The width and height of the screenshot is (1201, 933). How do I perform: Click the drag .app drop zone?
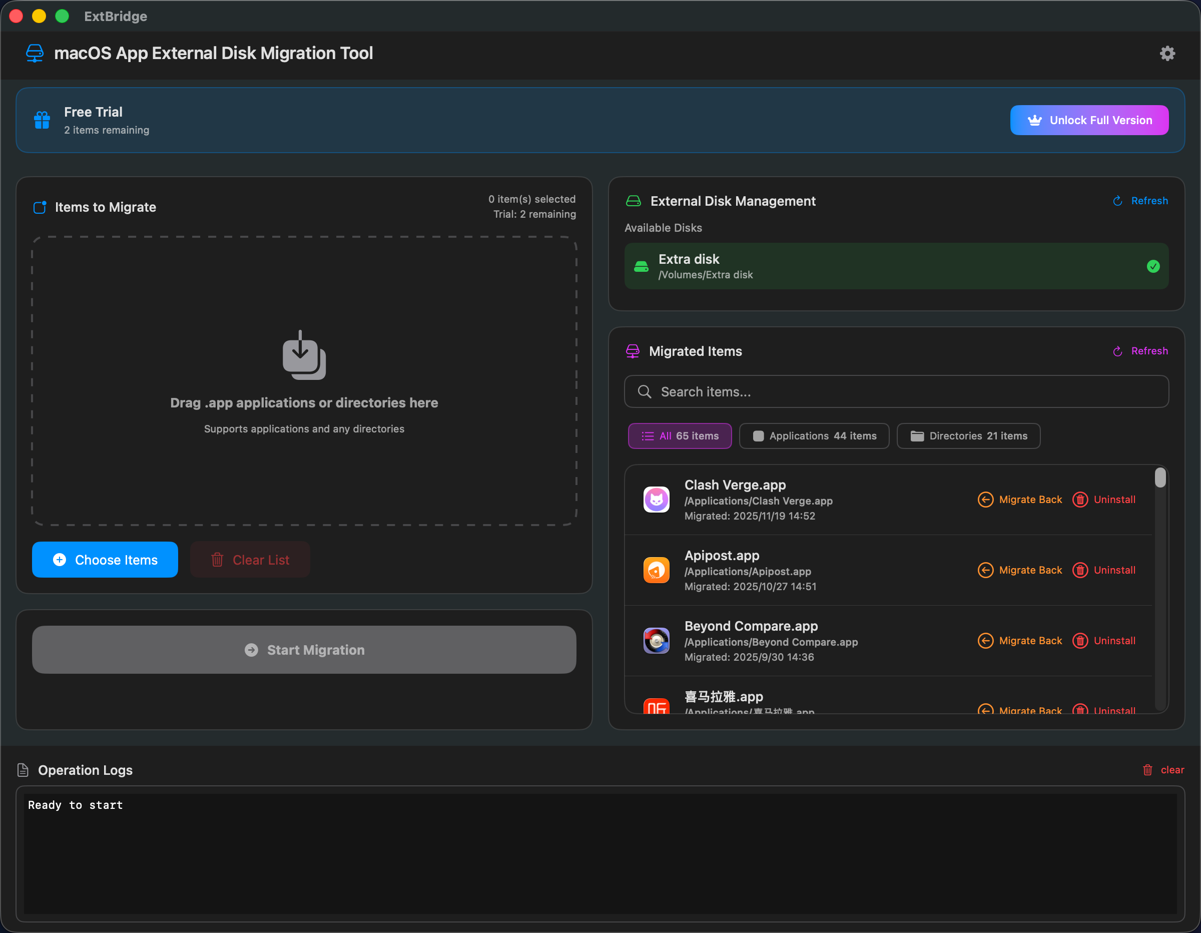(x=304, y=381)
